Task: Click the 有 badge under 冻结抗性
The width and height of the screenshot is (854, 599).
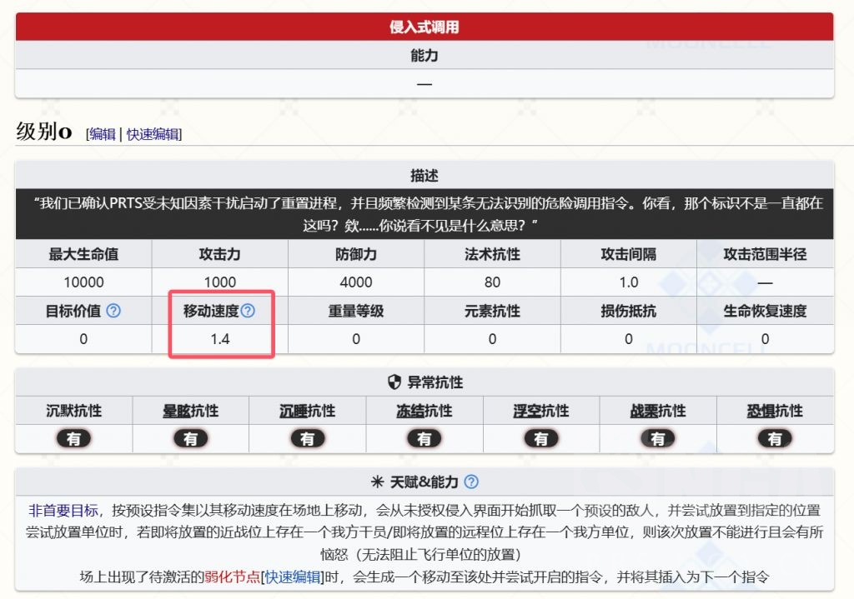Action: point(424,437)
